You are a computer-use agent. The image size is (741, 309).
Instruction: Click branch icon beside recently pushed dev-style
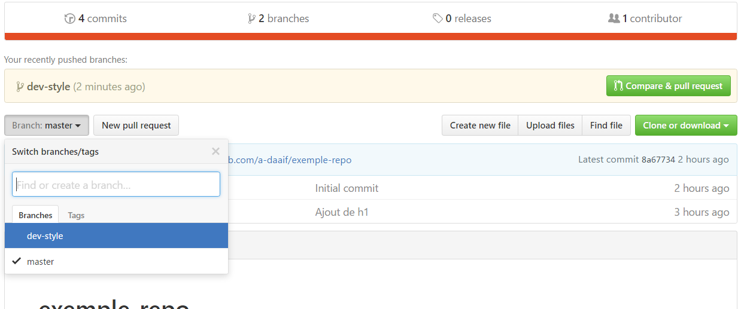[x=20, y=87]
